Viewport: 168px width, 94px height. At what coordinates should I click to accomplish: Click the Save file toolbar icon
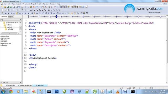click(x=8, y=7)
